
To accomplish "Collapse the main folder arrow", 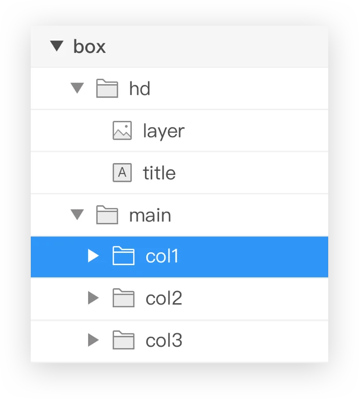I will point(77,215).
